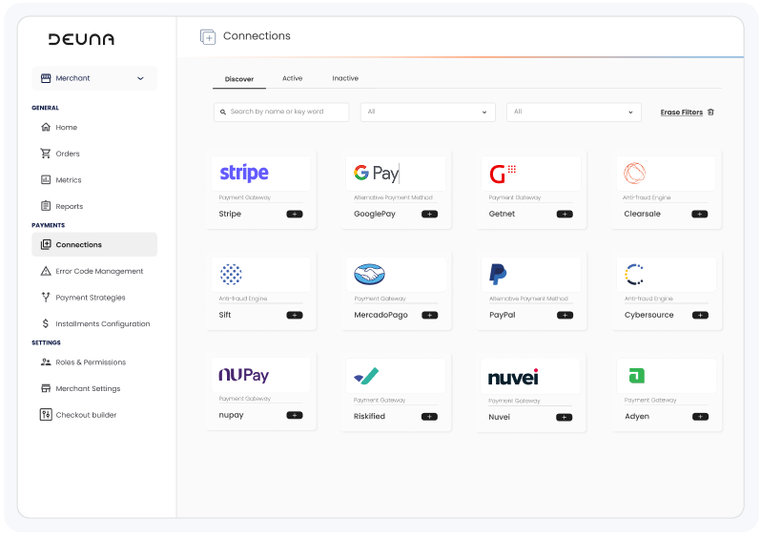Click the Merchant Settings store icon

pyautogui.click(x=46, y=388)
